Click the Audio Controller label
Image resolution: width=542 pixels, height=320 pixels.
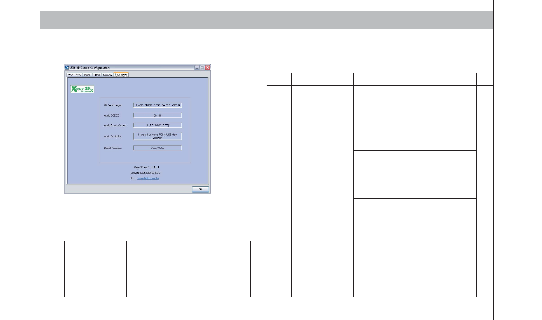click(114, 137)
